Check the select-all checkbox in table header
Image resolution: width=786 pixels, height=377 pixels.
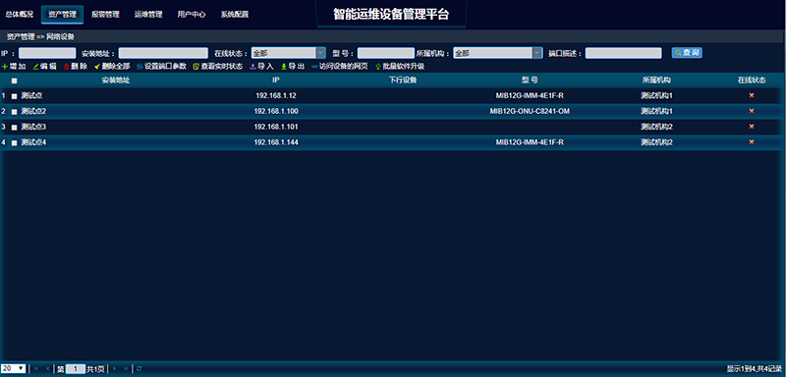14,81
